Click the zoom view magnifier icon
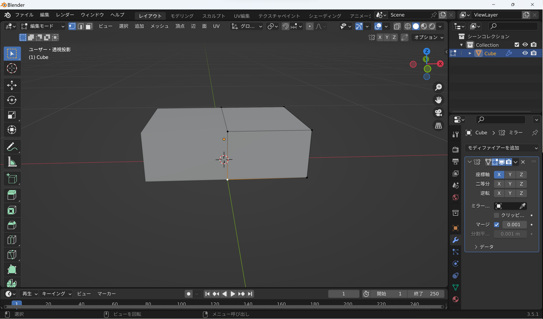 [438, 87]
